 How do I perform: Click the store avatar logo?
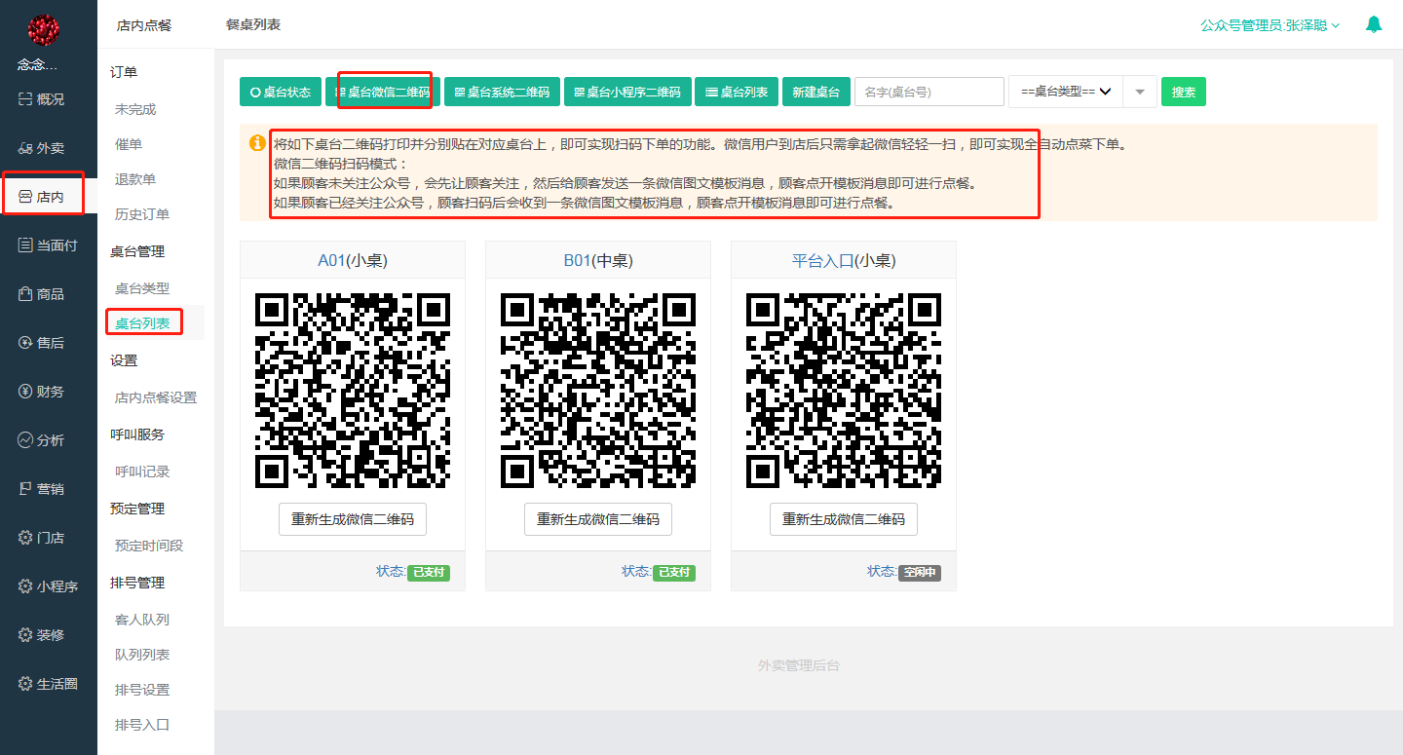tap(44, 31)
